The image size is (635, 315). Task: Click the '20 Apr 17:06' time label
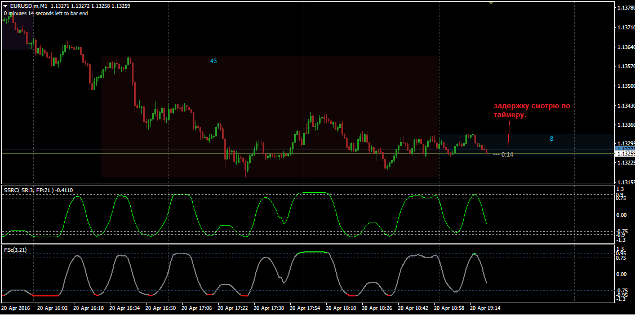pyautogui.click(x=197, y=308)
